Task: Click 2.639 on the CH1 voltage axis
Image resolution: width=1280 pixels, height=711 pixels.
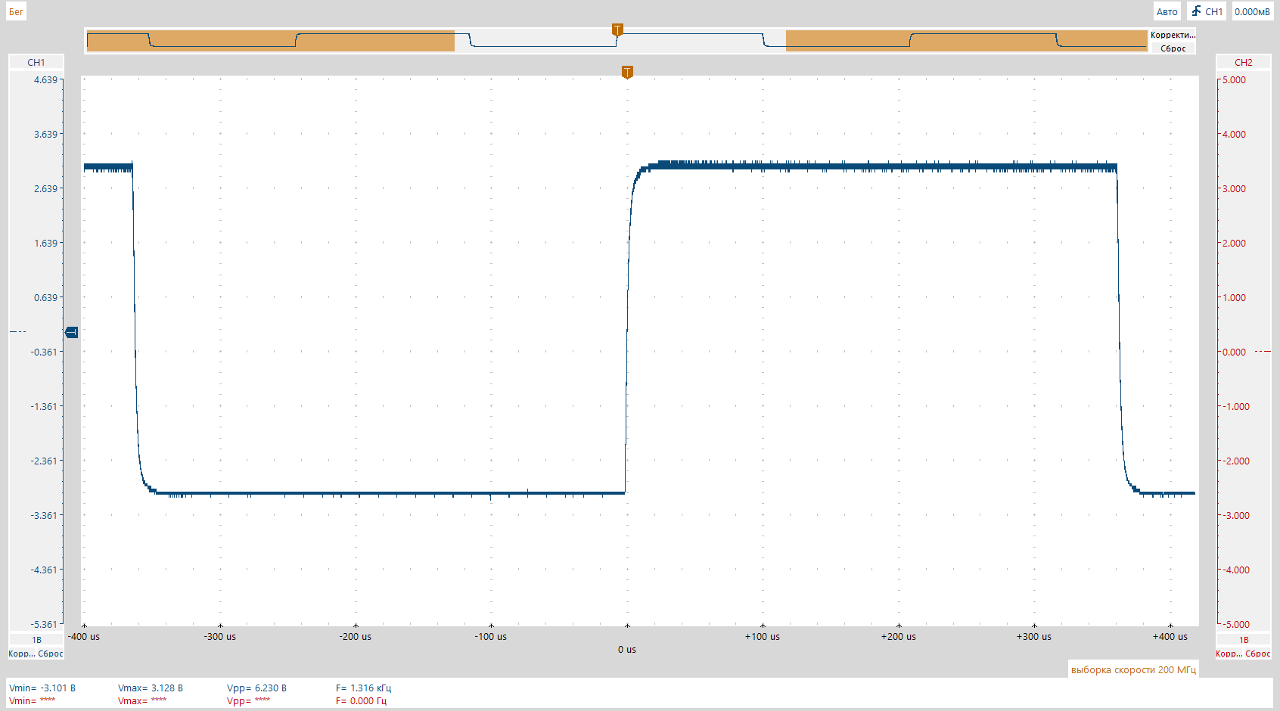Action: 45,188
